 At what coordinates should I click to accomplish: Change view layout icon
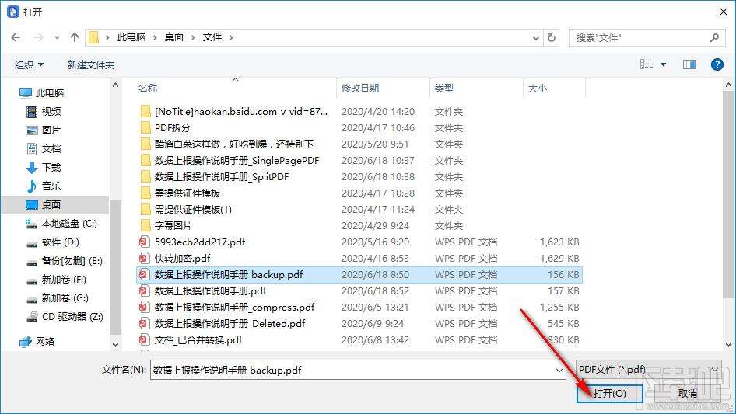click(647, 64)
